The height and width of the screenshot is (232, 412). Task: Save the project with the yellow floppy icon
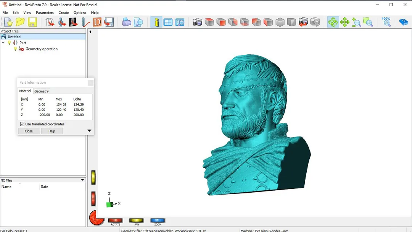pyautogui.click(x=32, y=22)
